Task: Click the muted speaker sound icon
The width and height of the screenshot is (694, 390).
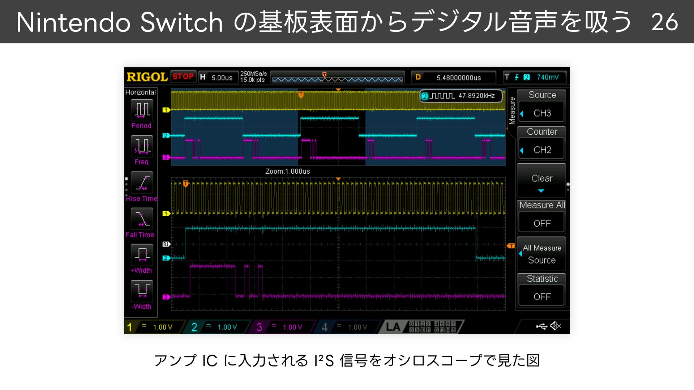Action: click(555, 326)
